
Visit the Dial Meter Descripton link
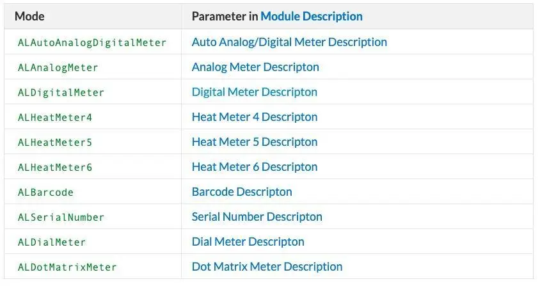[248, 242]
